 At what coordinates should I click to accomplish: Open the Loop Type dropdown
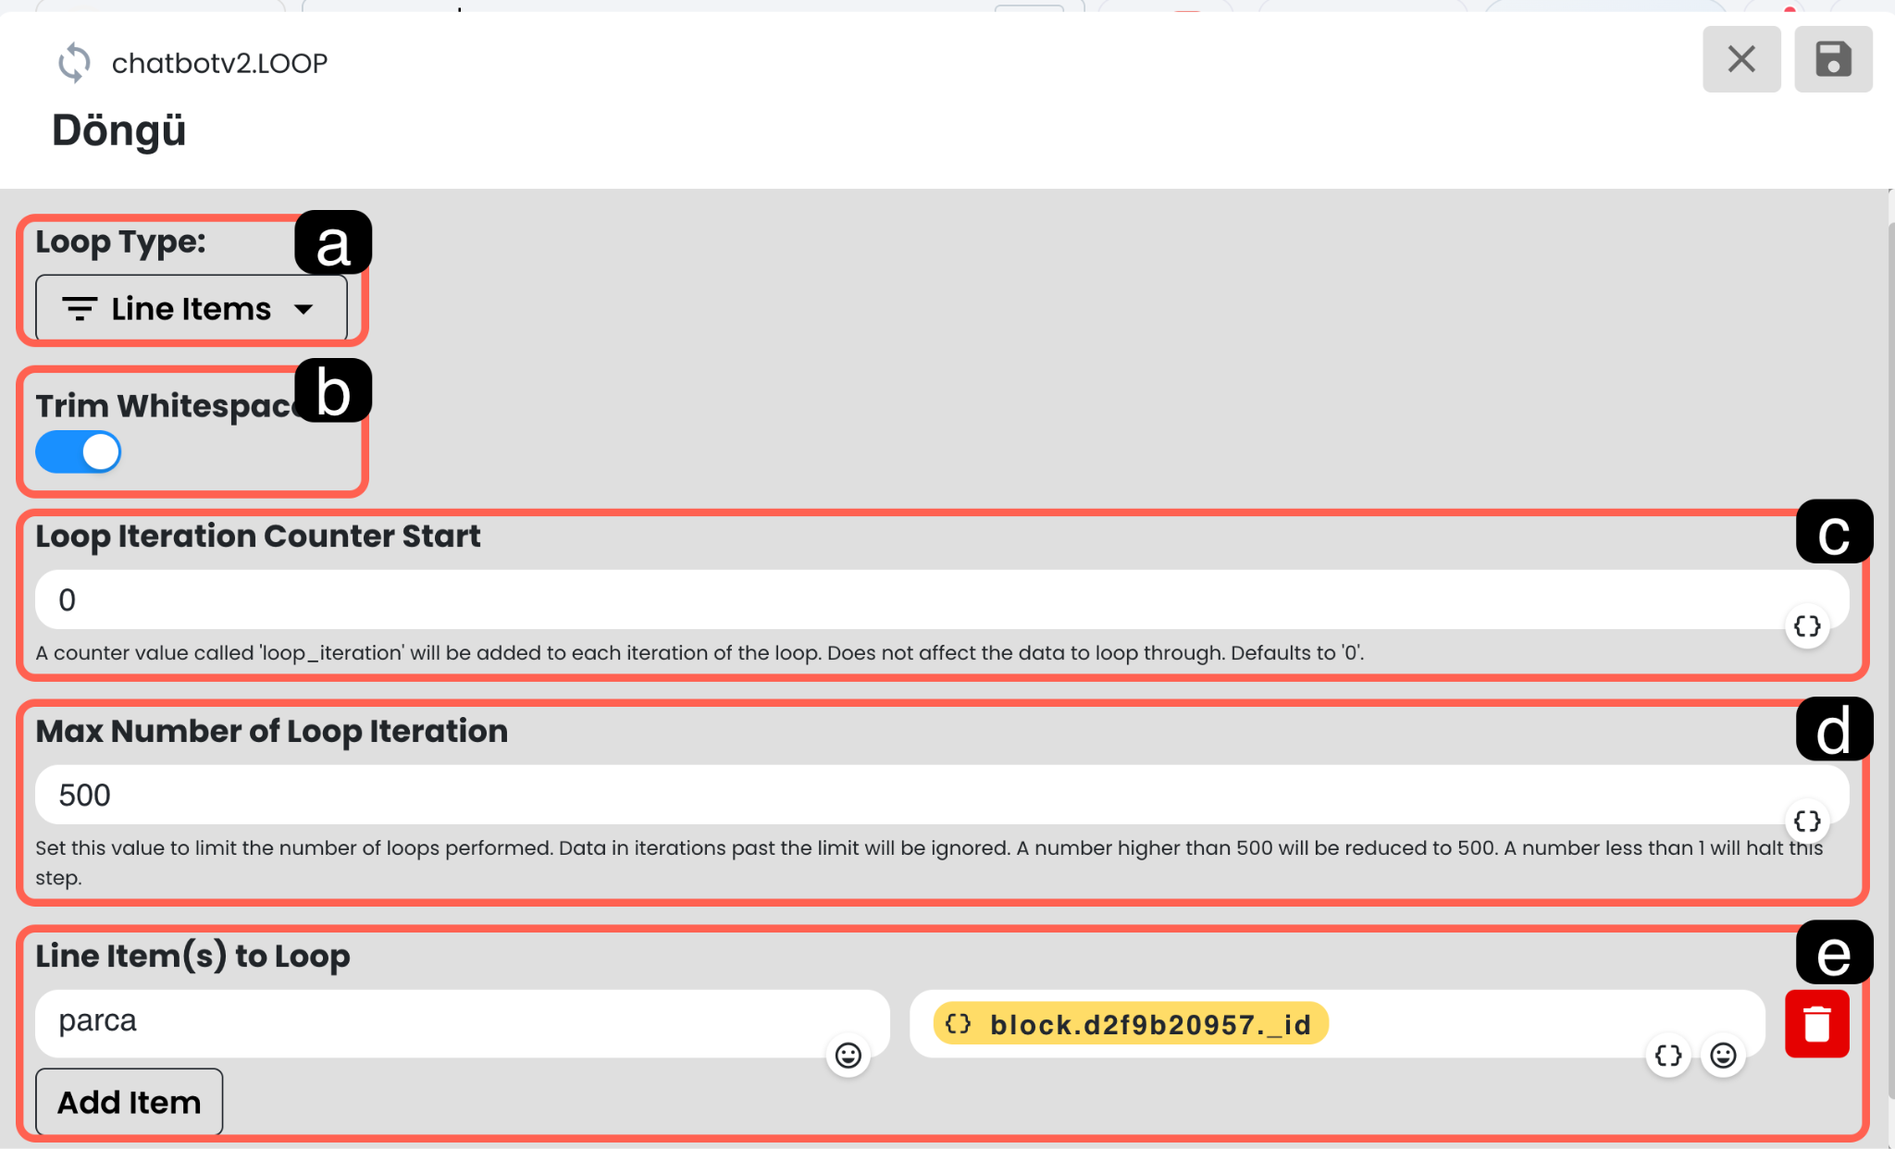coord(191,308)
